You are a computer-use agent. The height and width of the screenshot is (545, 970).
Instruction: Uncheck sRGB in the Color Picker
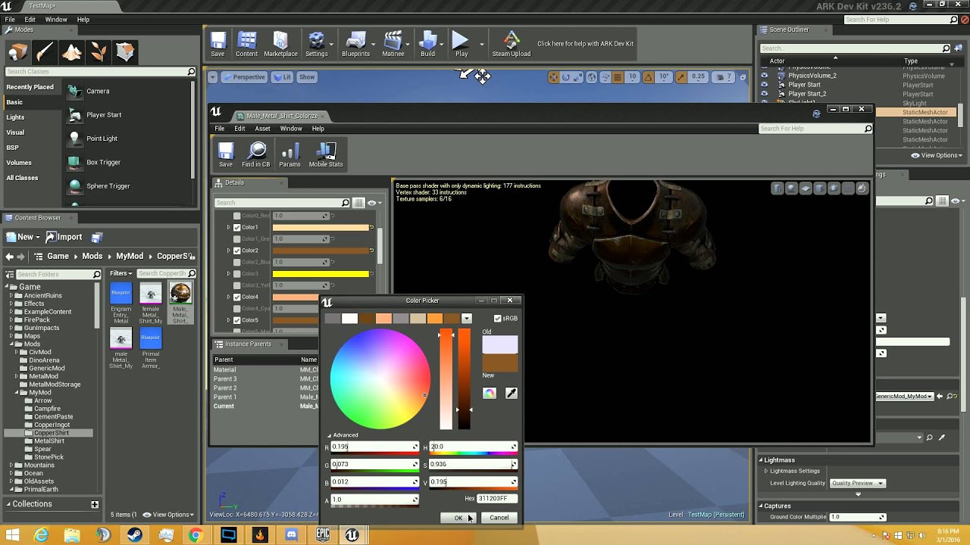tap(497, 319)
